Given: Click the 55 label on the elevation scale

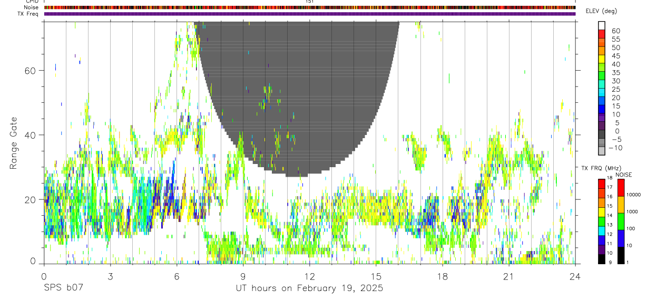Looking at the screenshot, I should [x=615, y=40].
